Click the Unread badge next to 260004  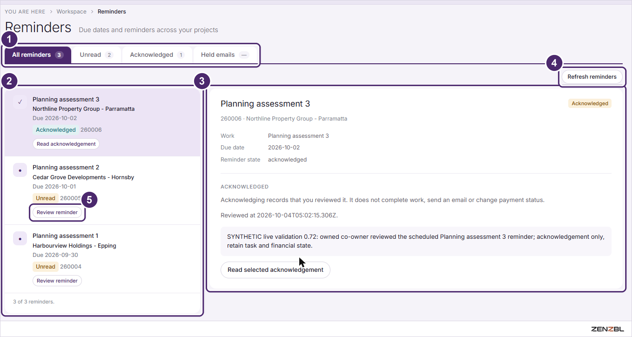pyautogui.click(x=46, y=267)
